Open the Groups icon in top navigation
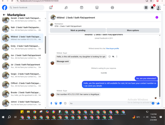 [112, 8]
